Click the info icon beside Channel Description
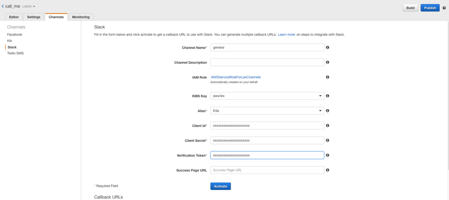449x200 pixels. click(x=327, y=62)
